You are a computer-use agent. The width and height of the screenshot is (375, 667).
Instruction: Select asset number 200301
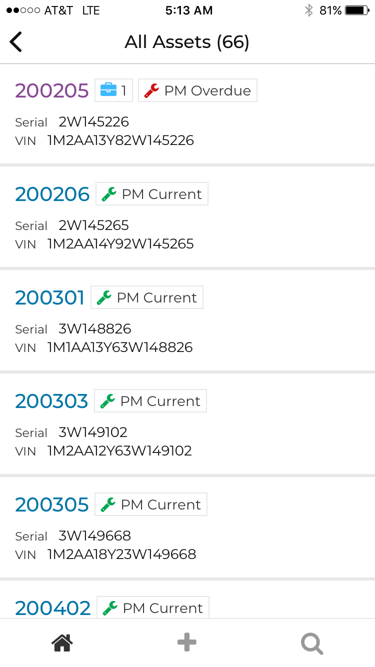pos(50,297)
